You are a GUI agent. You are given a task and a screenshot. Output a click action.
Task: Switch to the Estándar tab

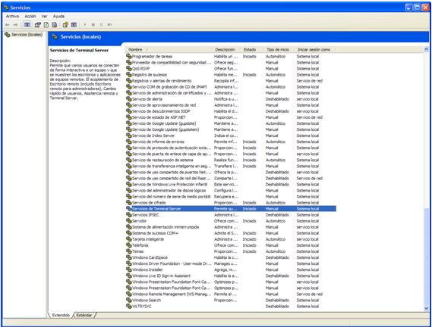pos(84,315)
